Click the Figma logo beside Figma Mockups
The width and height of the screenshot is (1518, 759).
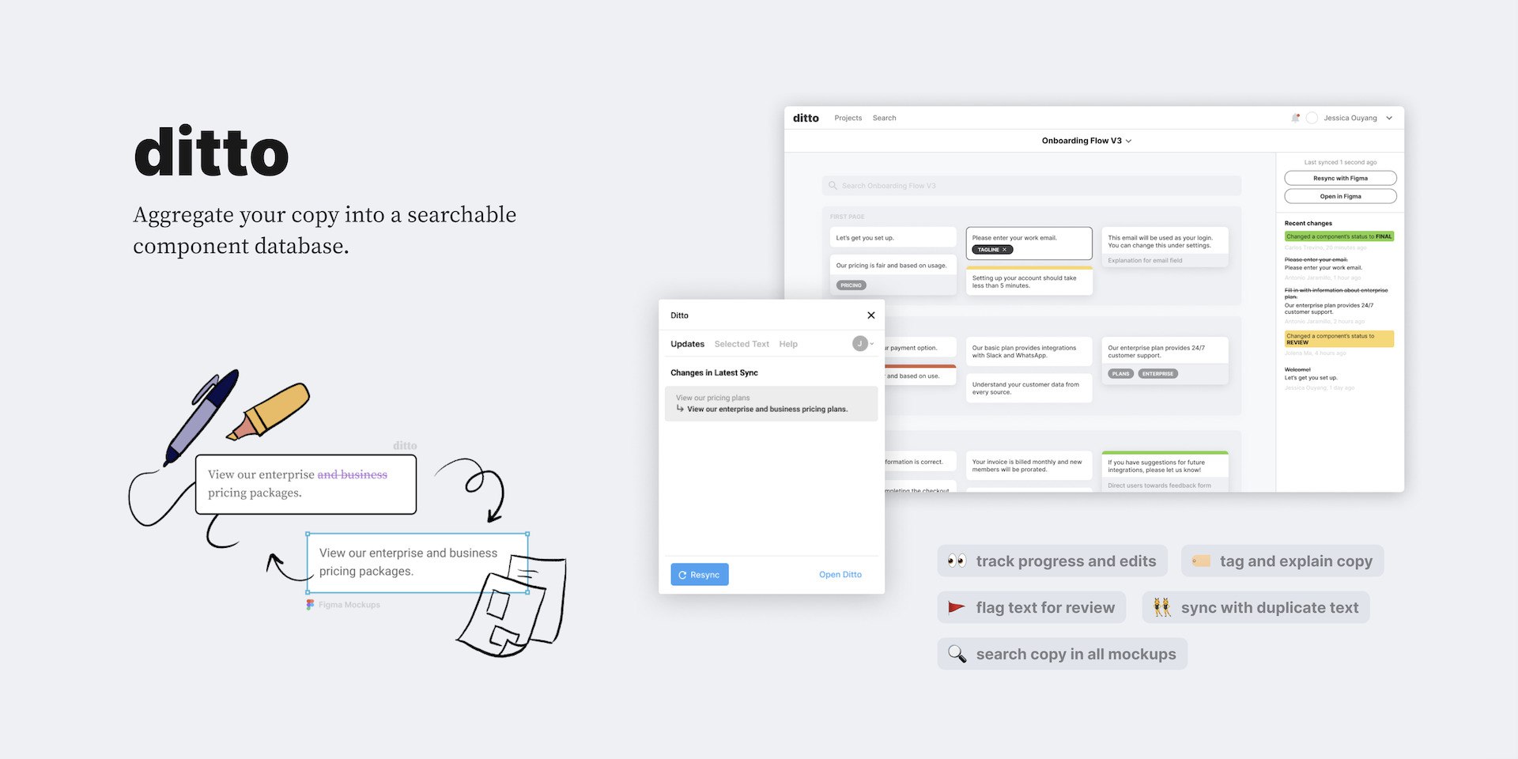(310, 605)
